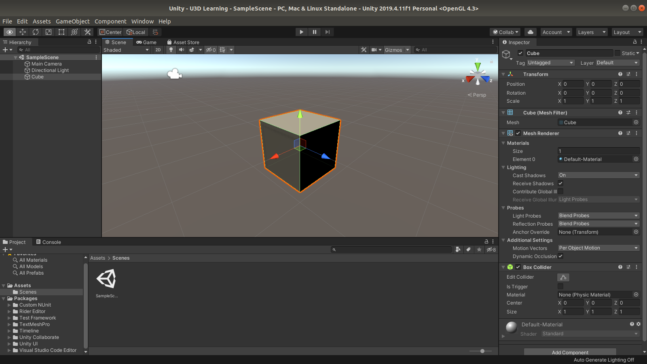This screenshot has width=647, height=364.
Task: Start Play mode
Action: pos(301,32)
